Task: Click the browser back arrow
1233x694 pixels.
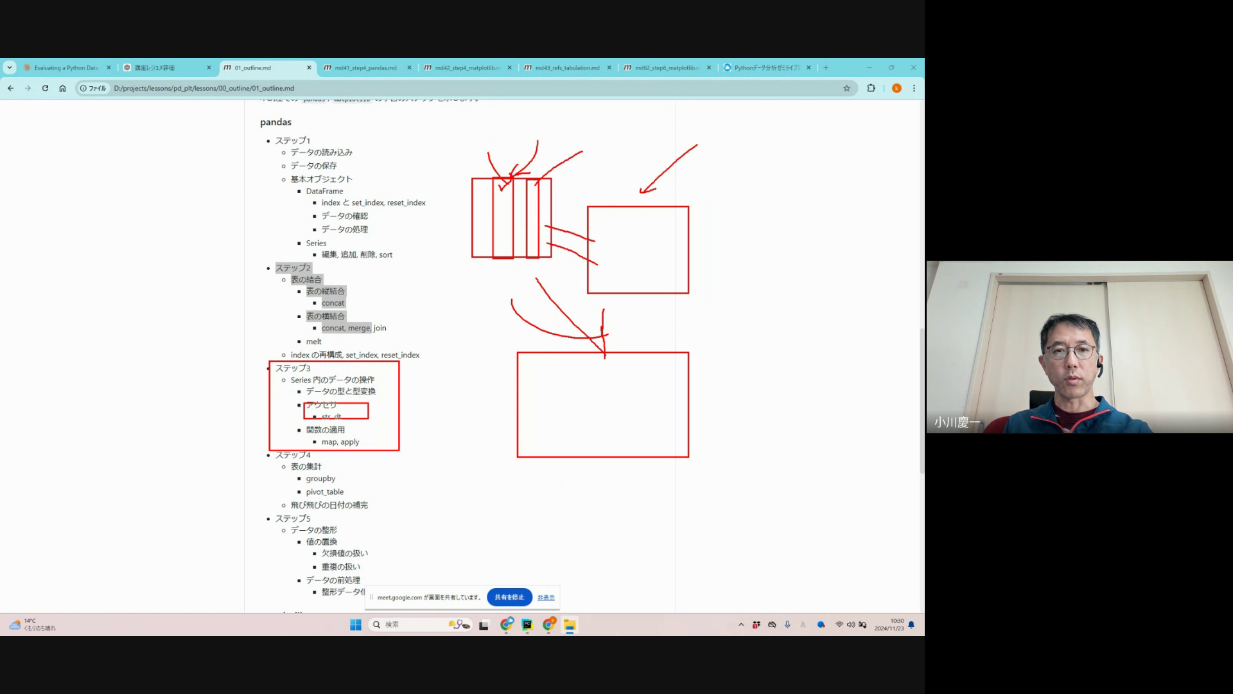Action: click(x=10, y=89)
